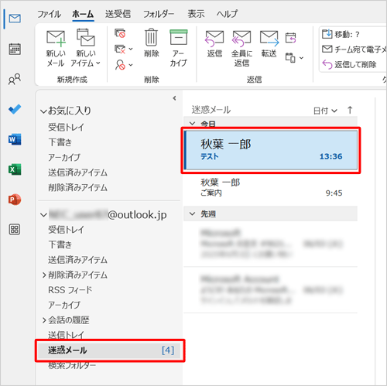387x386 pixels.
Task: Click the チーム宛て電子メール quick step
Action: [x=354, y=50]
